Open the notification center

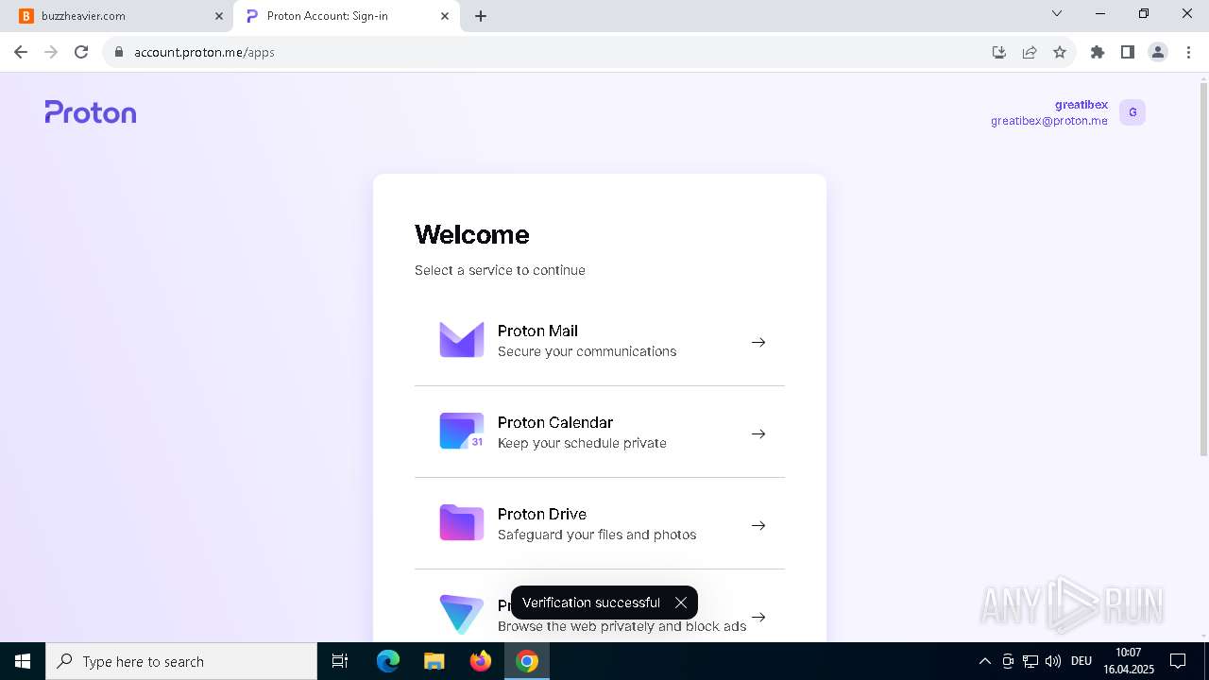point(1179,661)
